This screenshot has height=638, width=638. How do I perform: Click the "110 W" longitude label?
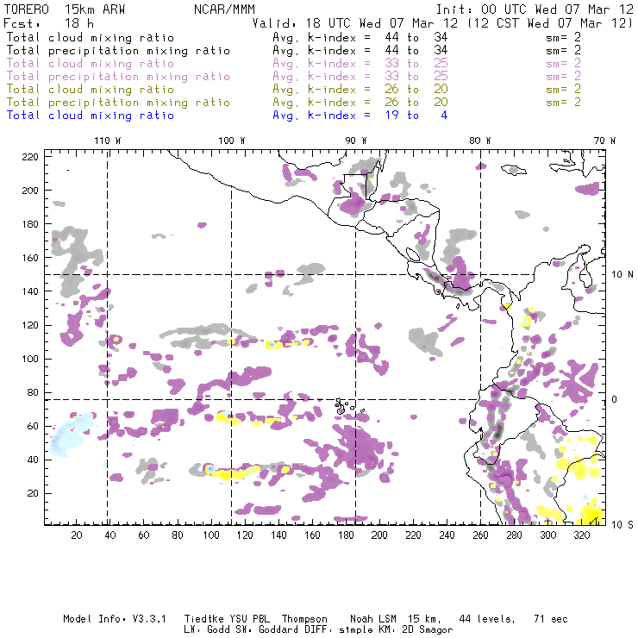click(108, 141)
